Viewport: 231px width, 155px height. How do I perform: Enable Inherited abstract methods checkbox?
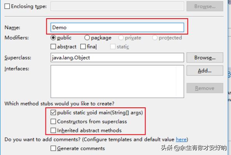pyautogui.click(x=53, y=130)
